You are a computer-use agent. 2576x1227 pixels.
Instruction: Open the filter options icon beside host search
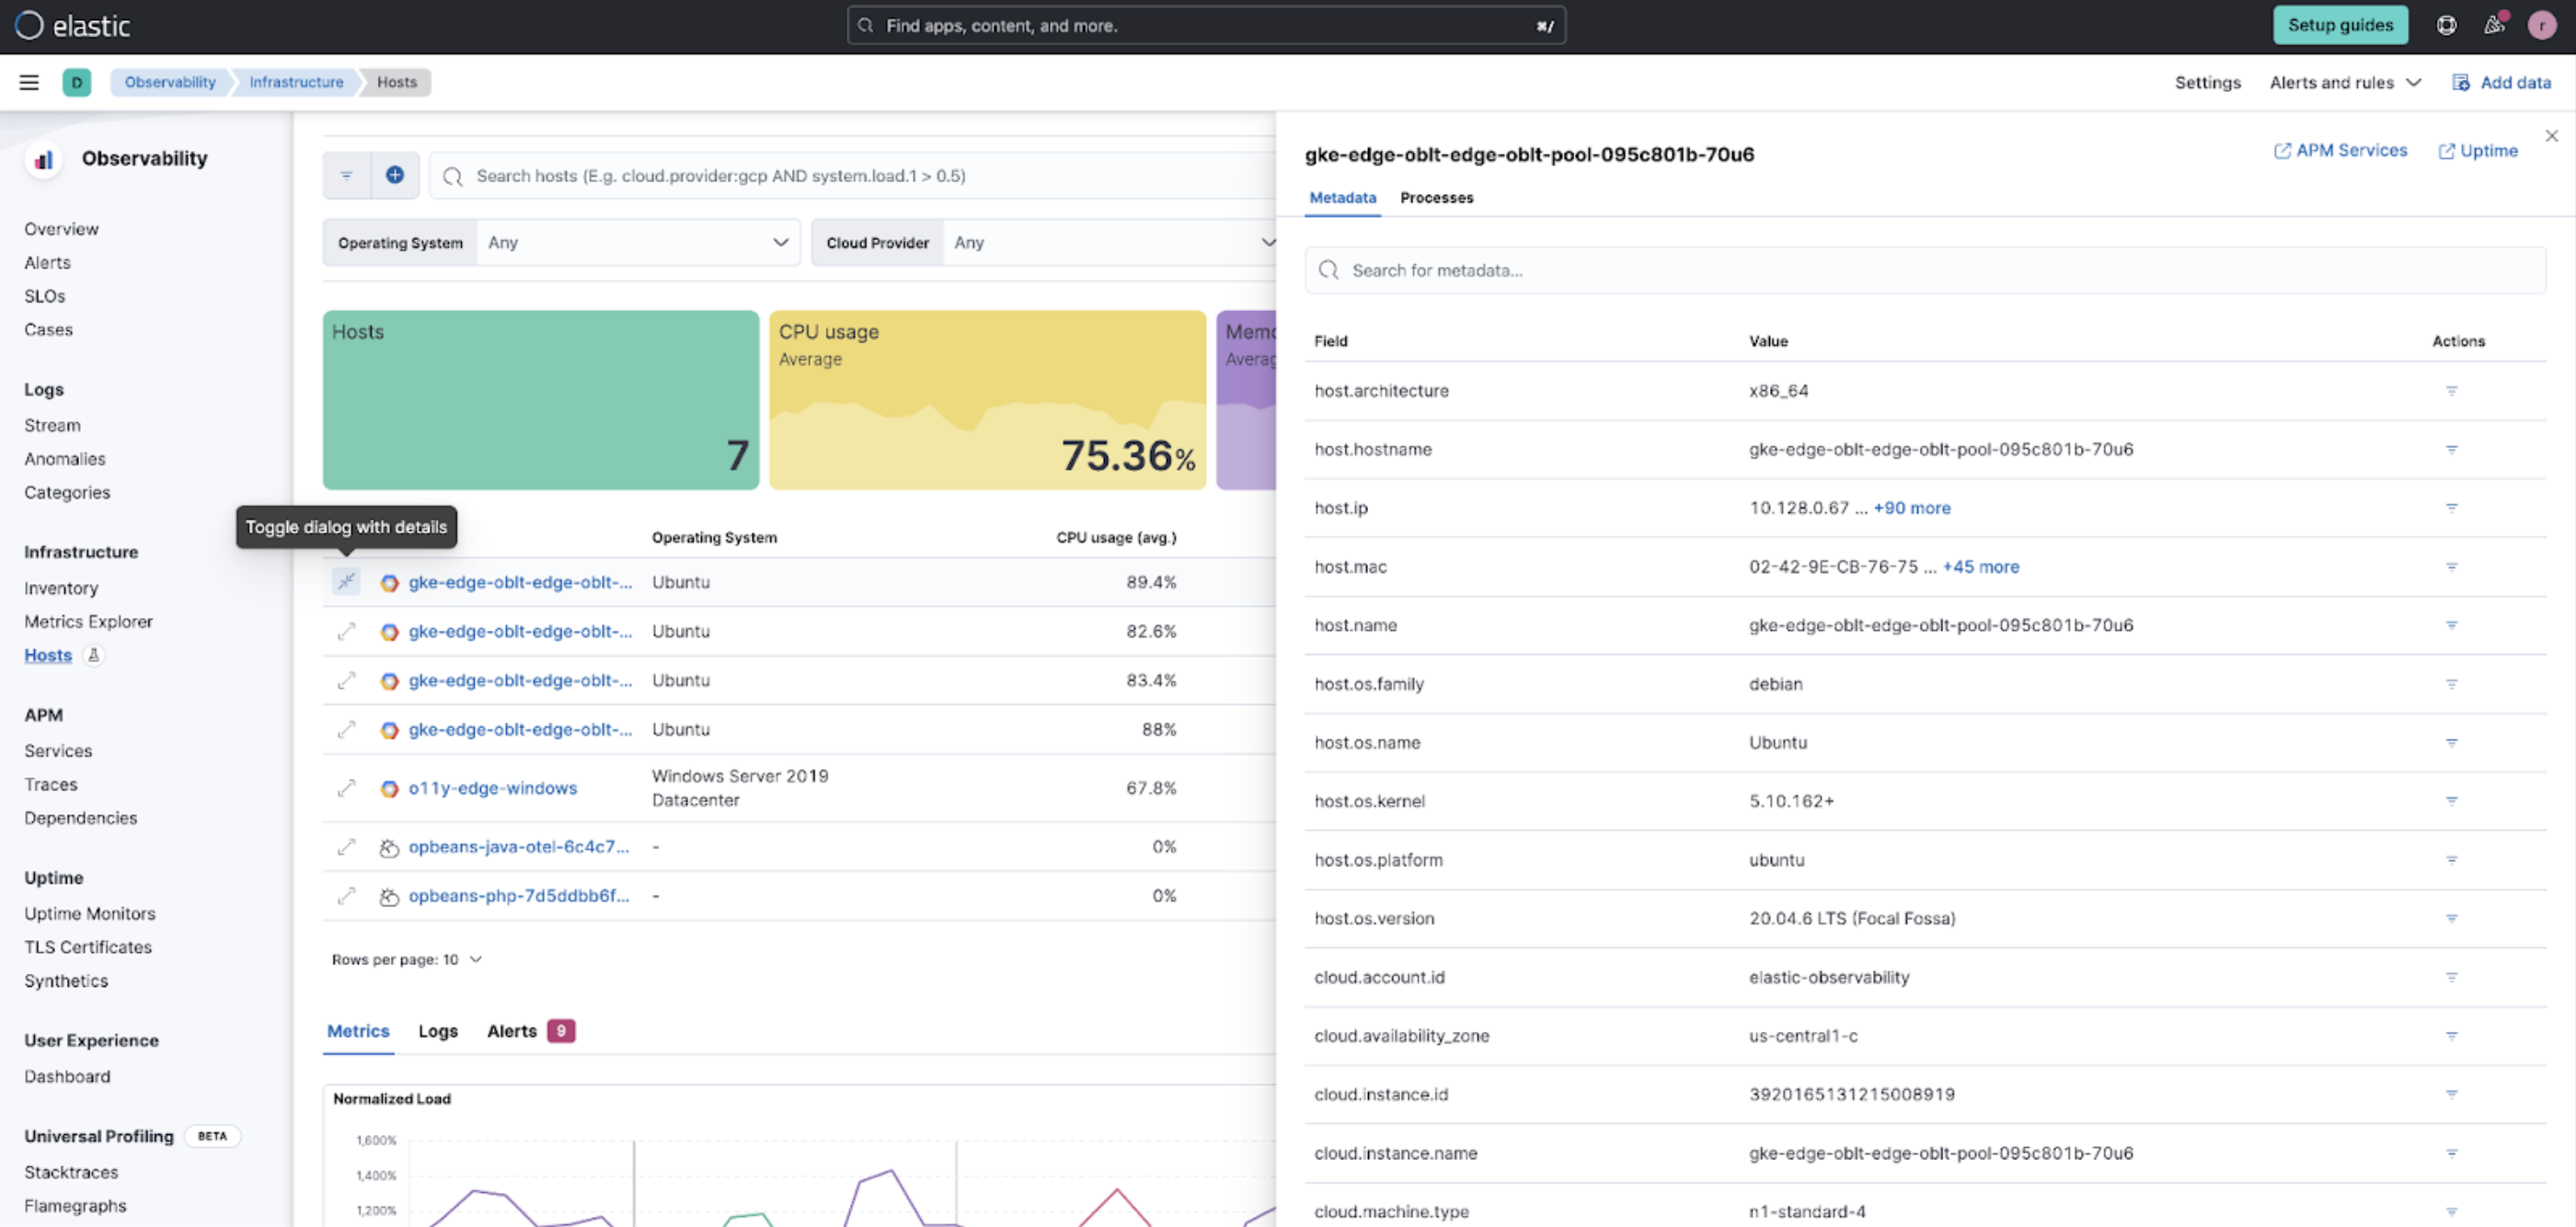pyautogui.click(x=346, y=175)
